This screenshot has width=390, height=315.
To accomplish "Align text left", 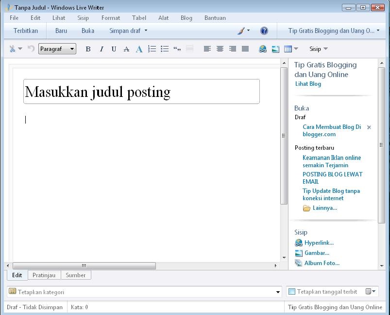I will pos(207,48).
